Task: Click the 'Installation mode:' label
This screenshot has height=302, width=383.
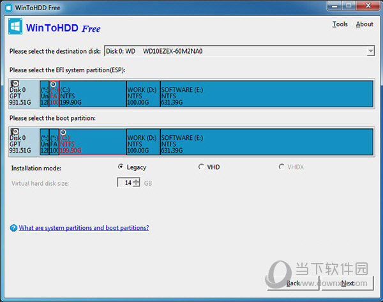Action: point(36,168)
